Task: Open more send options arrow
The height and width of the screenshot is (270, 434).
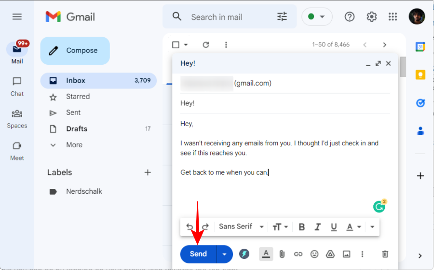Action: (x=224, y=254)
